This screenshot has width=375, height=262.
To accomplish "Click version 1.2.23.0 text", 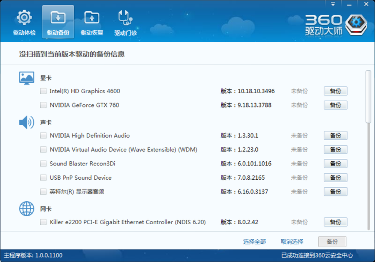I will (248, 150).
